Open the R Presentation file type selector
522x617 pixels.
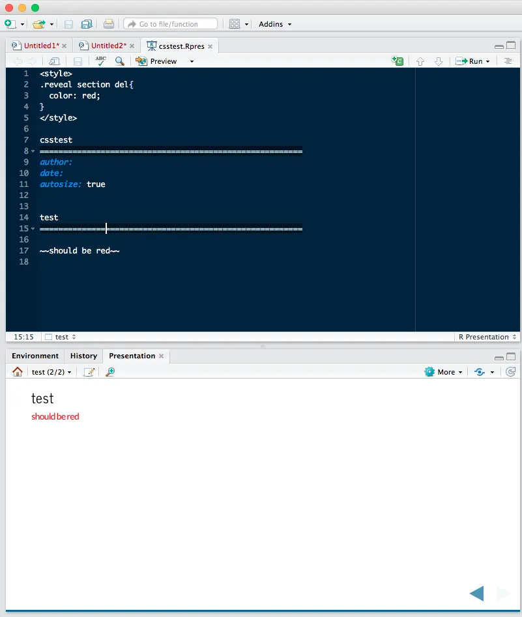(487, 337)
